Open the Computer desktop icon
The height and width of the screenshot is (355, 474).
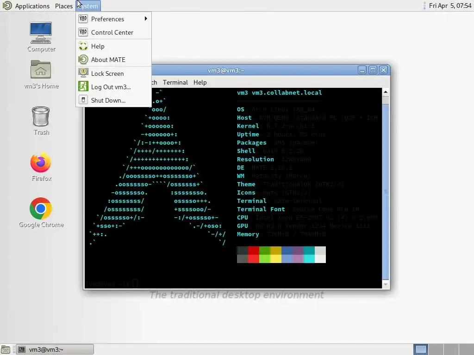41,37
